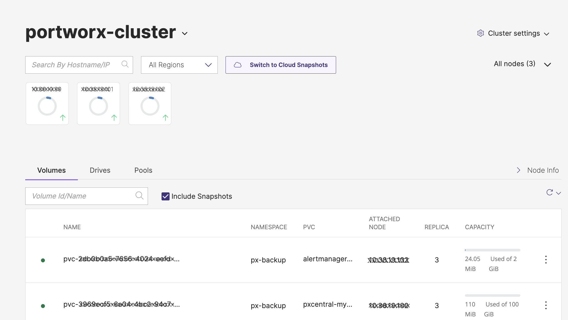Open the pvc-2db0b0a5 volume name link
The width and height of the screenshot is (568, 320).
121,259
